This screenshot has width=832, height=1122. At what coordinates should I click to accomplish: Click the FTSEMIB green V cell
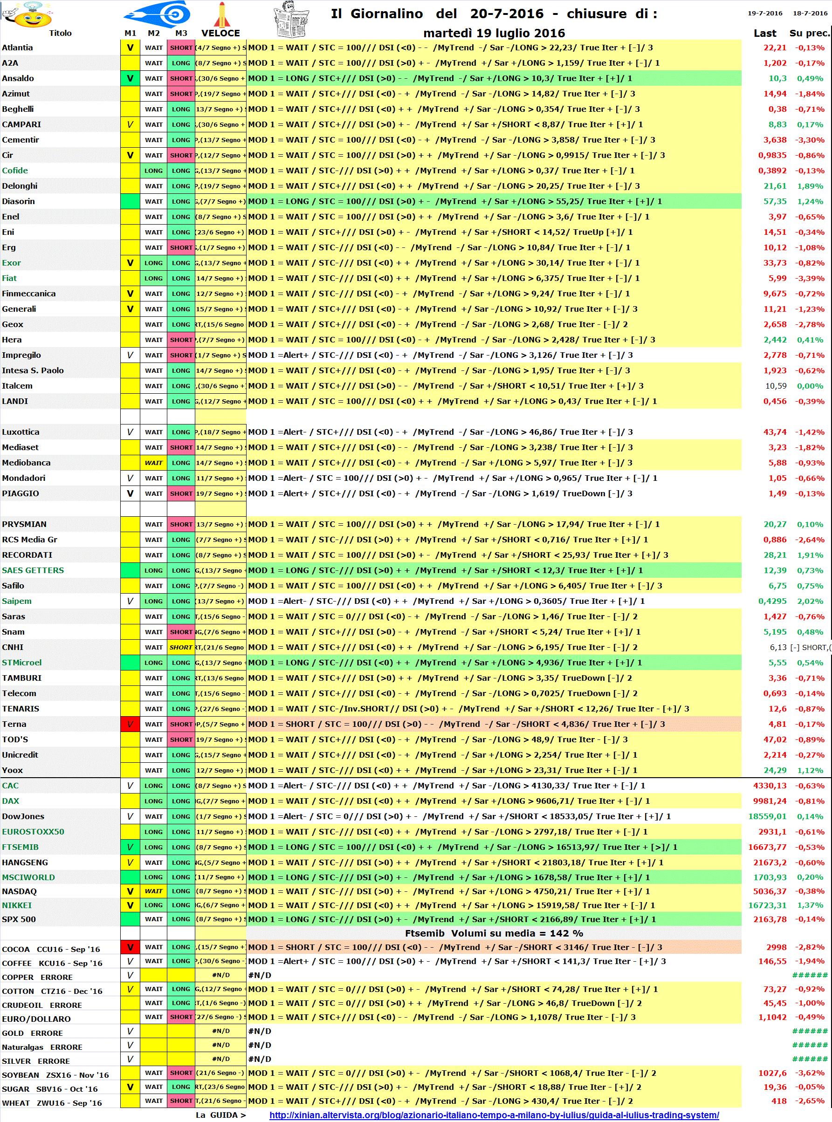pyautogui.click(x=131, y=847)
